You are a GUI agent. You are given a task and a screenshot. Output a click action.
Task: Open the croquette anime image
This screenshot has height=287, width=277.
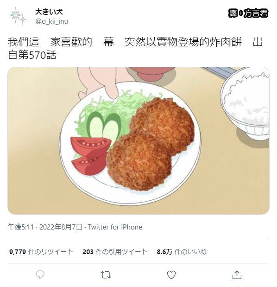click(x=138, y=140)
